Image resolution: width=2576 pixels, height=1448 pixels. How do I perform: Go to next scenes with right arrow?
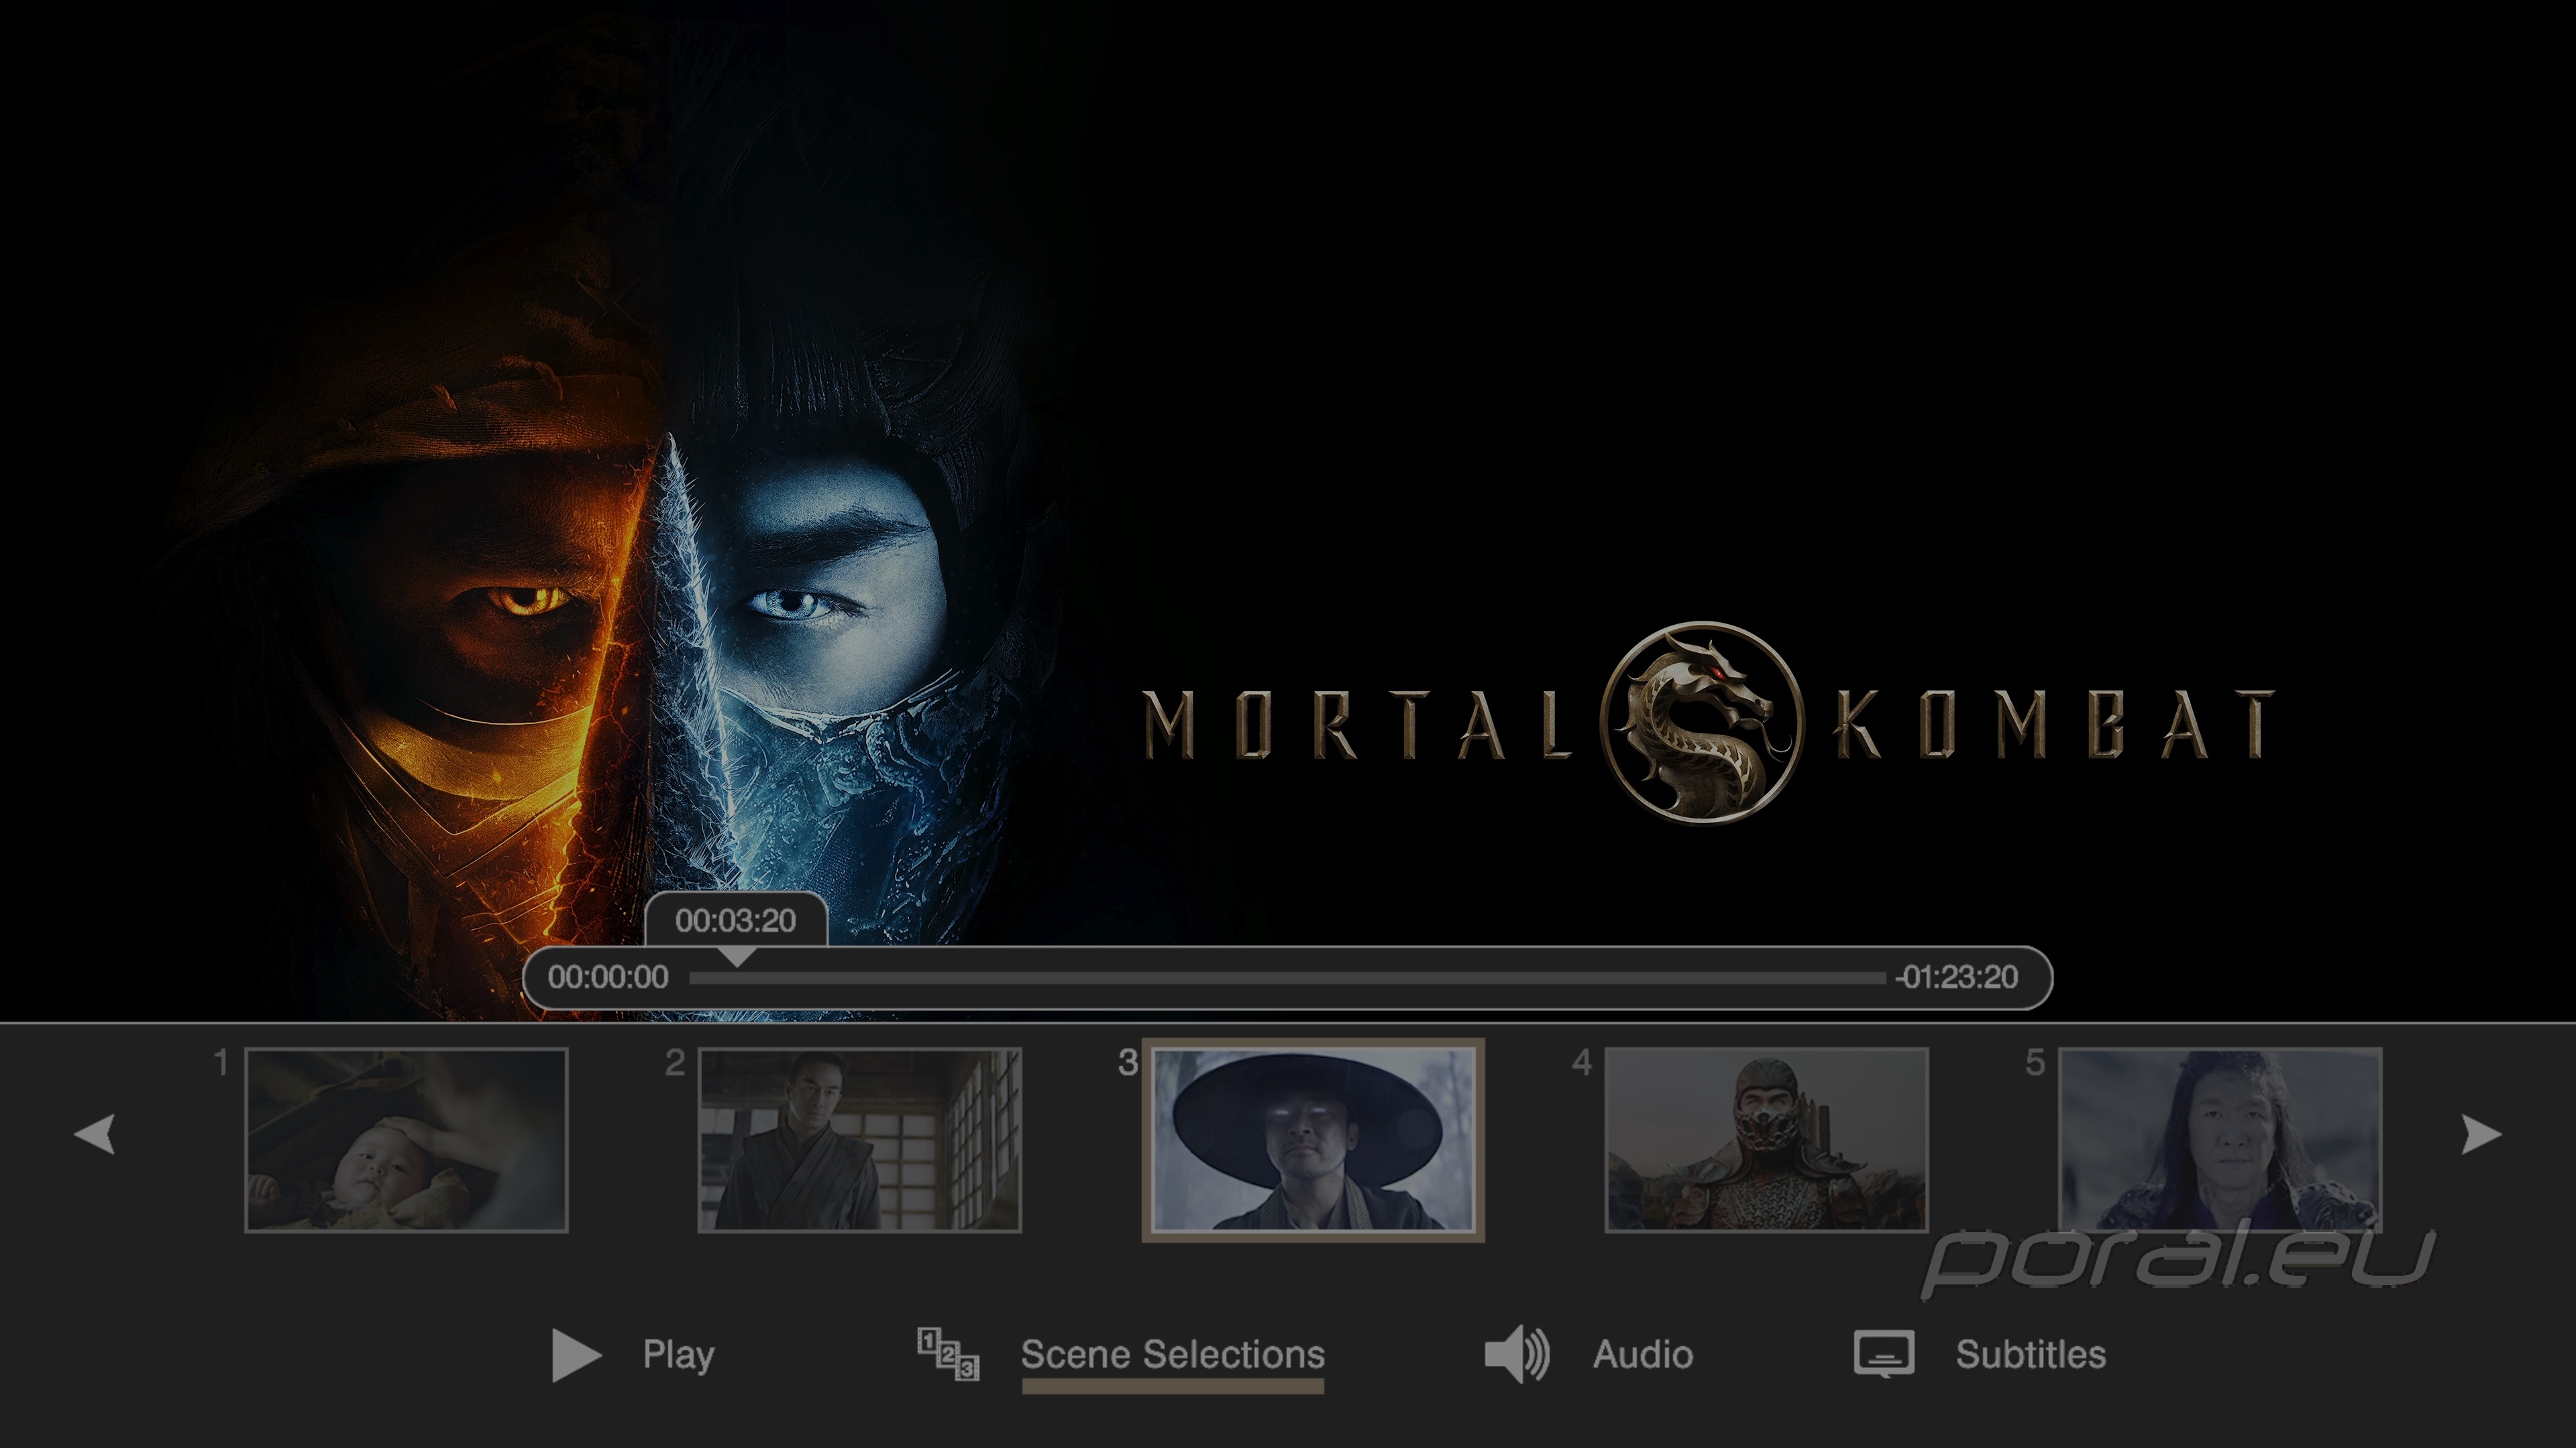[2481, 1134]
